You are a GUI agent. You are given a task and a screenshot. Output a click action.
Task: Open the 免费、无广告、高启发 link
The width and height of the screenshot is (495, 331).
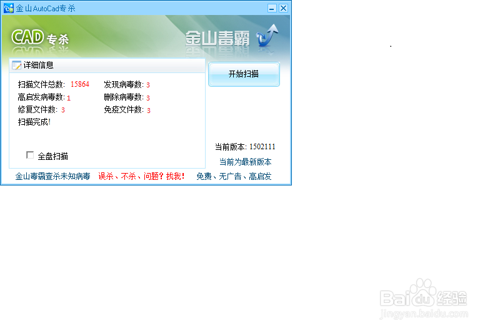(x=234, y=176)
